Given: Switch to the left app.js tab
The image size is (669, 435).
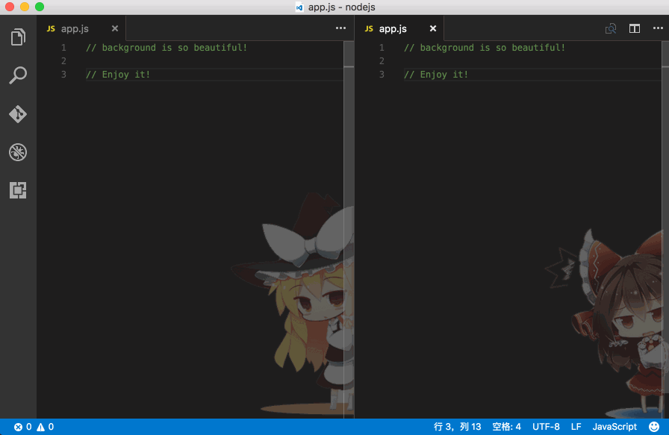Looking at the screenshot, I should pos(73,28).
